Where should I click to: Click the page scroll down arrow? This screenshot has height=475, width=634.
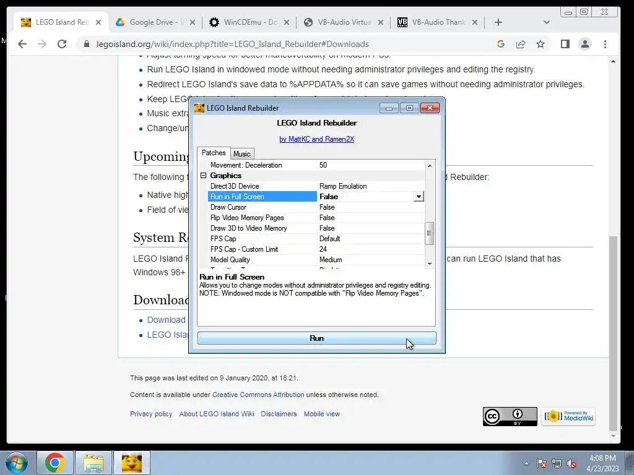(614, 436)
